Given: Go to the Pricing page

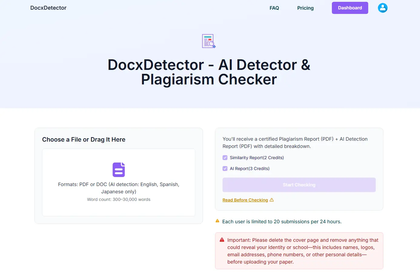Looking at the screenshot, I should 305,8.
